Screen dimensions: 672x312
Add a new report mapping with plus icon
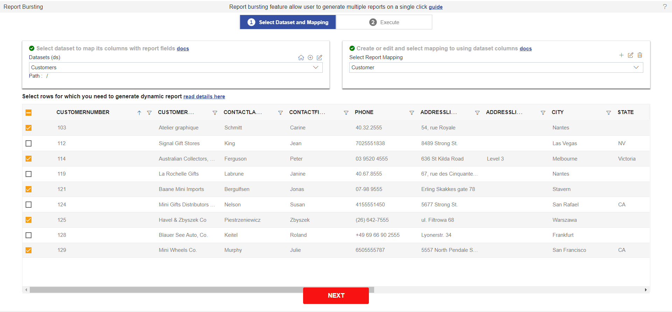[x=621, y=55]
